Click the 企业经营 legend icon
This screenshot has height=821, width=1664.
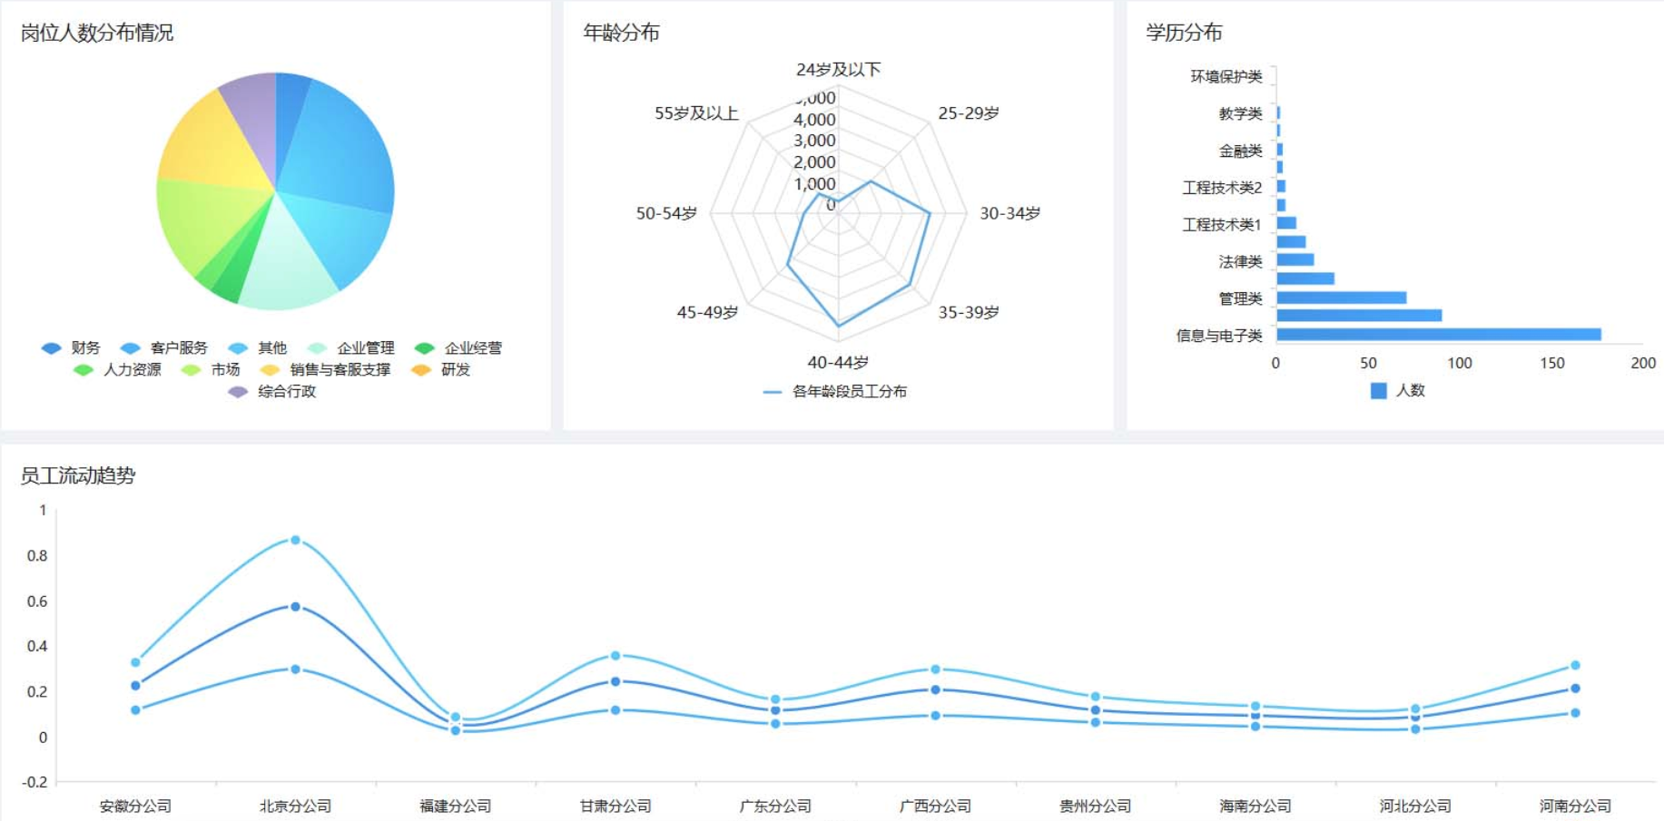(426, 347)
